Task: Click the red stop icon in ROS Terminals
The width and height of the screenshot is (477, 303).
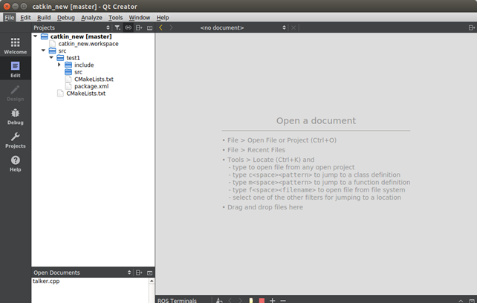Action: click(262, 300)
